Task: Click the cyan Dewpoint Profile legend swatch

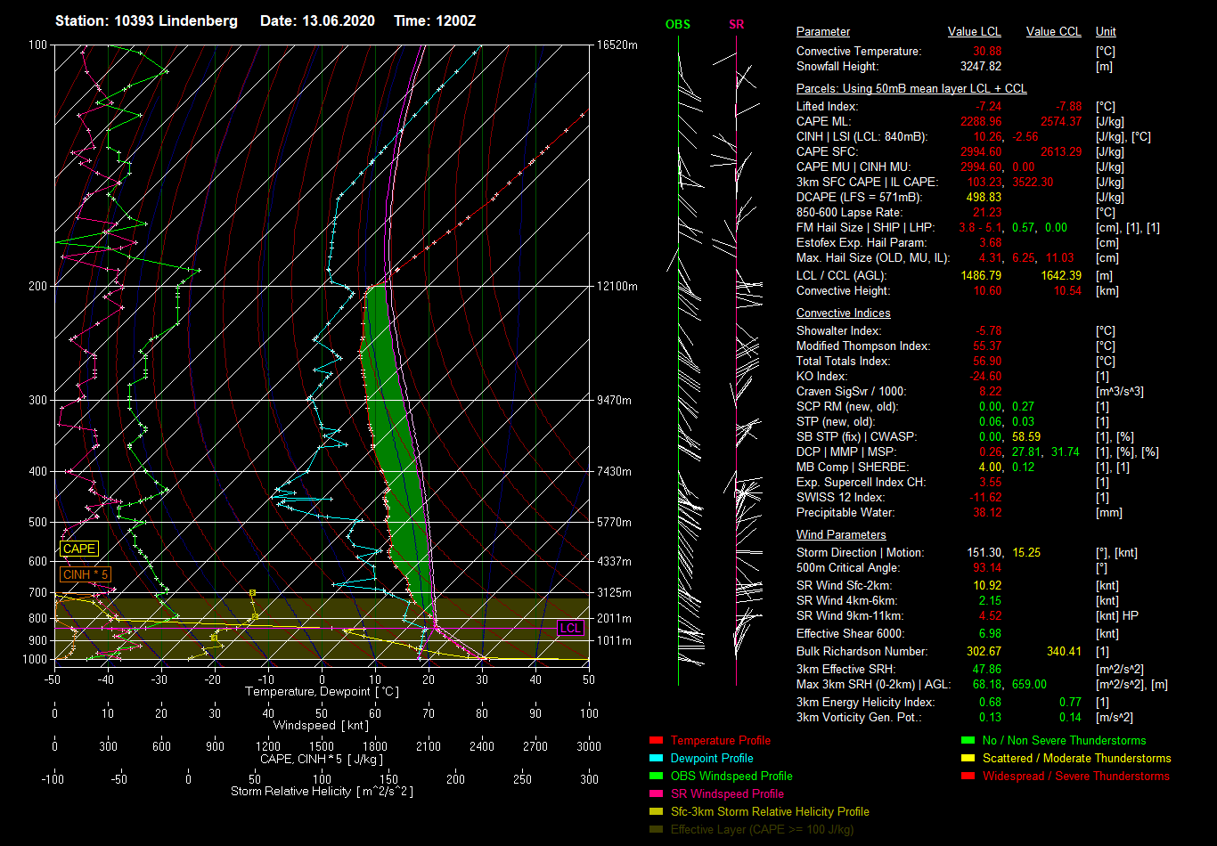Action: click(x=657, y=758)
